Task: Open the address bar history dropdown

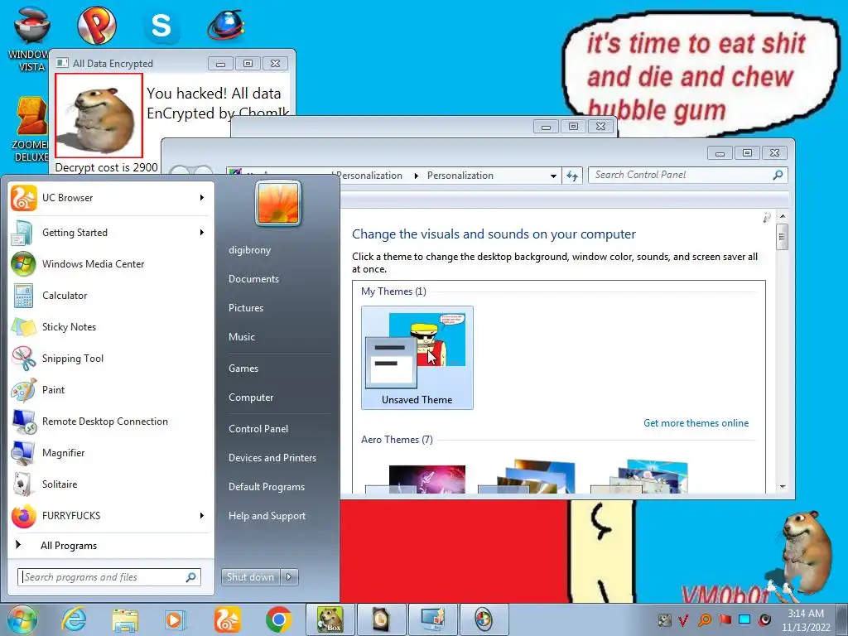Action: point(553,176)
